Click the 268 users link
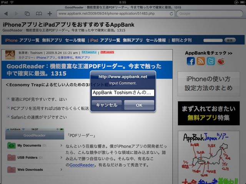Screen dimensions: 246x184 (x=107, y=52)
